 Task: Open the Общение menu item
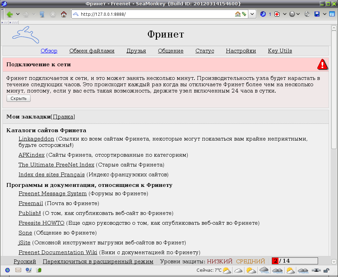pyautogui.click(x=171, y=51)
